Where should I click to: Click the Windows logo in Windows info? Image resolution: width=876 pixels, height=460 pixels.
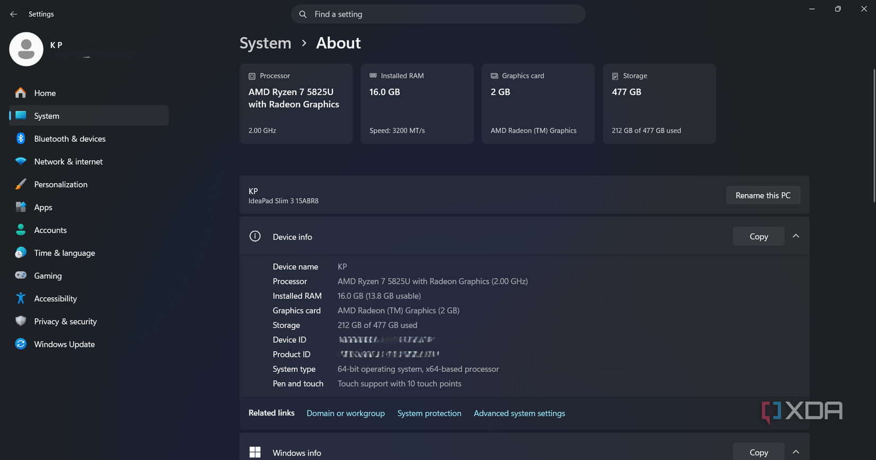(x=255, y=452)
